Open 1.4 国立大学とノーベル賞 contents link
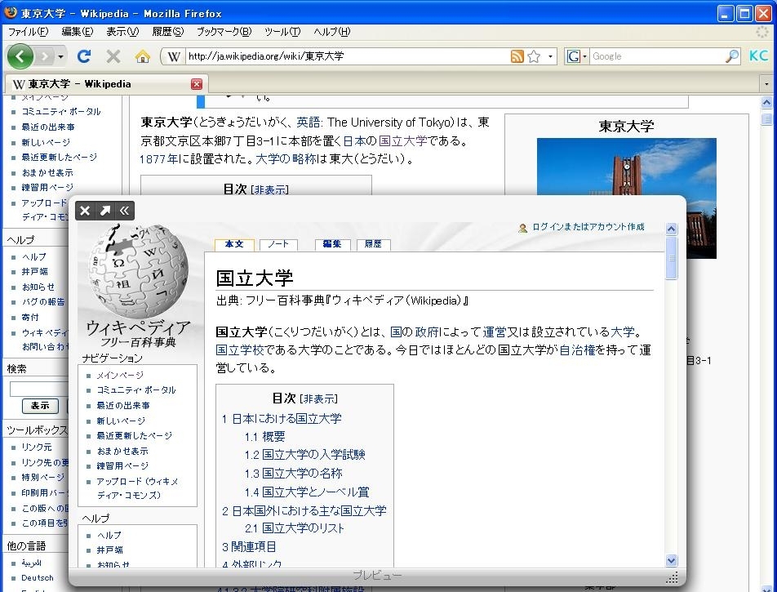The height and width of the screenshot is (592, 777). point(307,492)
